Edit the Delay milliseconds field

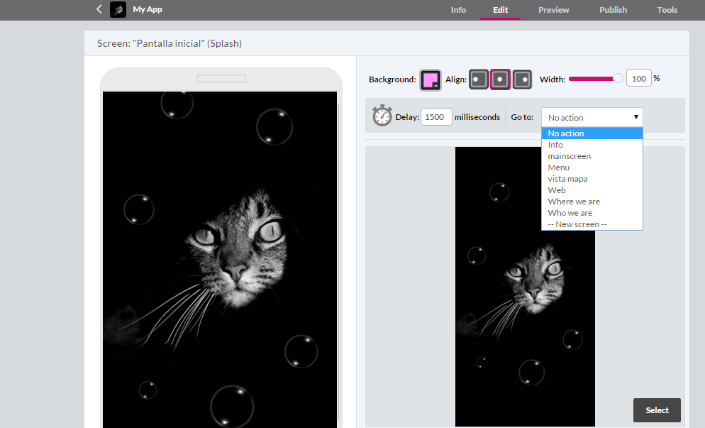[435, 117]
